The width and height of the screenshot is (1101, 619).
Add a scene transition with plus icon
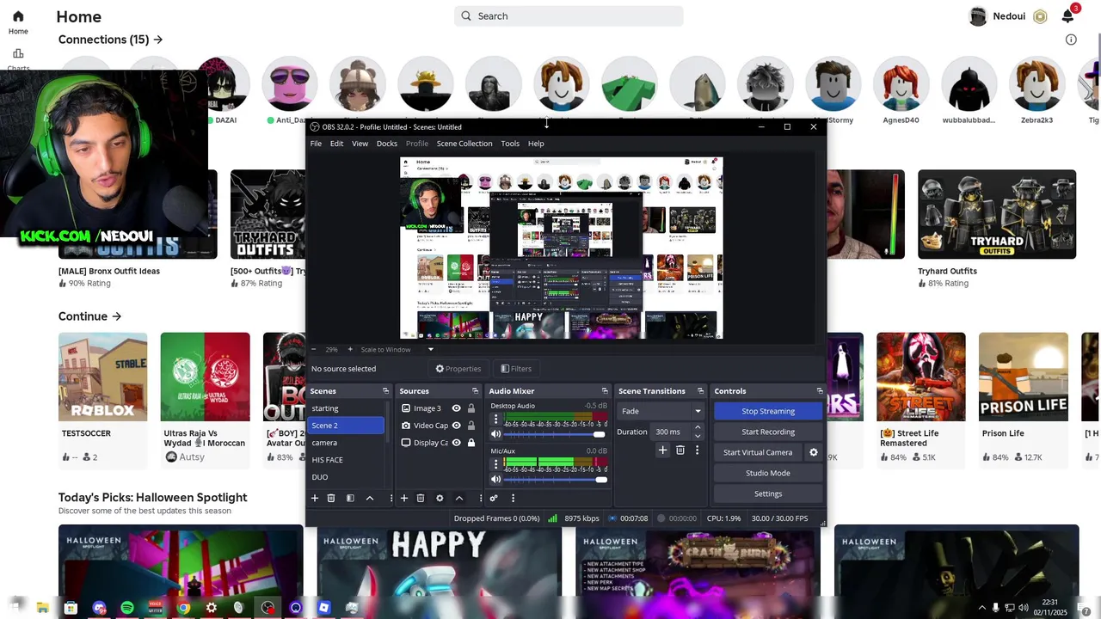662,450
